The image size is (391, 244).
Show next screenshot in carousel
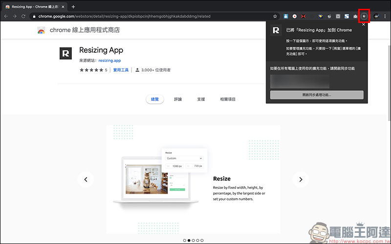301,179
